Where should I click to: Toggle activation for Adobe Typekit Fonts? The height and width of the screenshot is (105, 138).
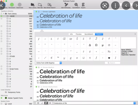(x=2, y=98)
